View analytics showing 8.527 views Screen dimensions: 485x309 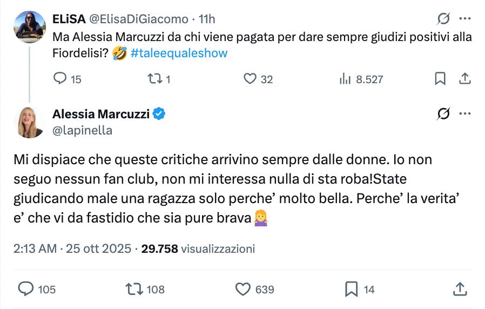pyautogui.click(x=345, y=79)
